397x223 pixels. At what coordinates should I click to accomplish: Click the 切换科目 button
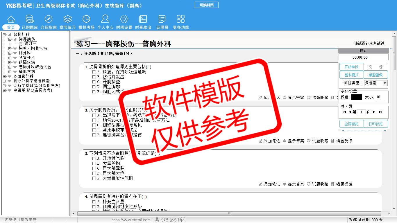tap(206, 5)
